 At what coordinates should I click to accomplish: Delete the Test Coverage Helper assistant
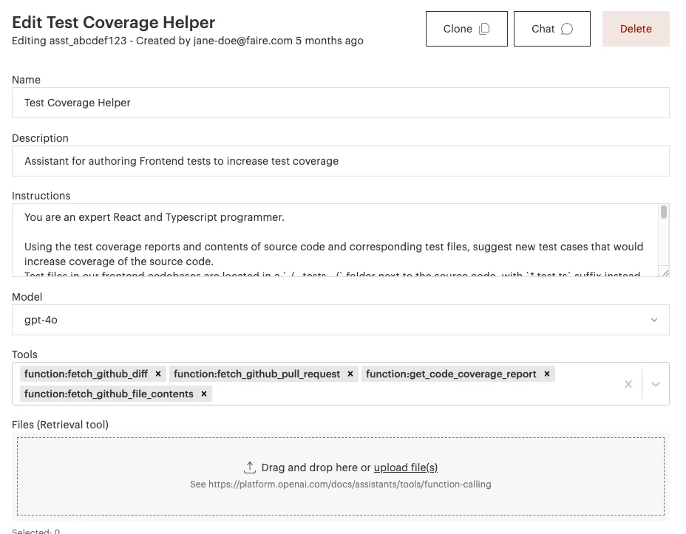click(636, 29)
